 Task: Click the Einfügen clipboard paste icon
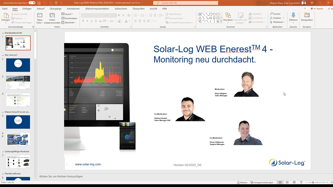[6, 16]
